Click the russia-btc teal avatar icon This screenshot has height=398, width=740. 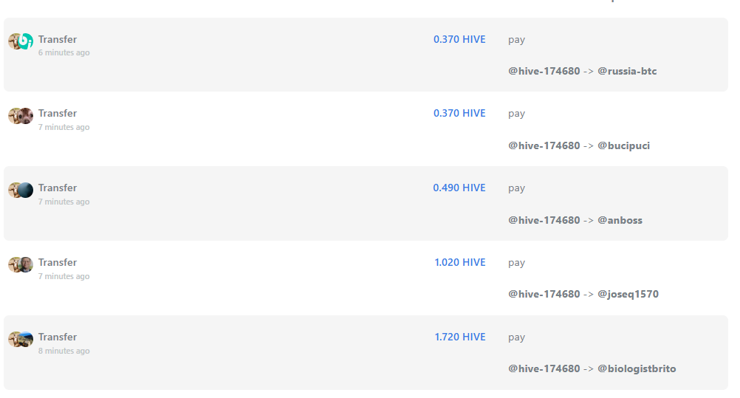point(26,41)
